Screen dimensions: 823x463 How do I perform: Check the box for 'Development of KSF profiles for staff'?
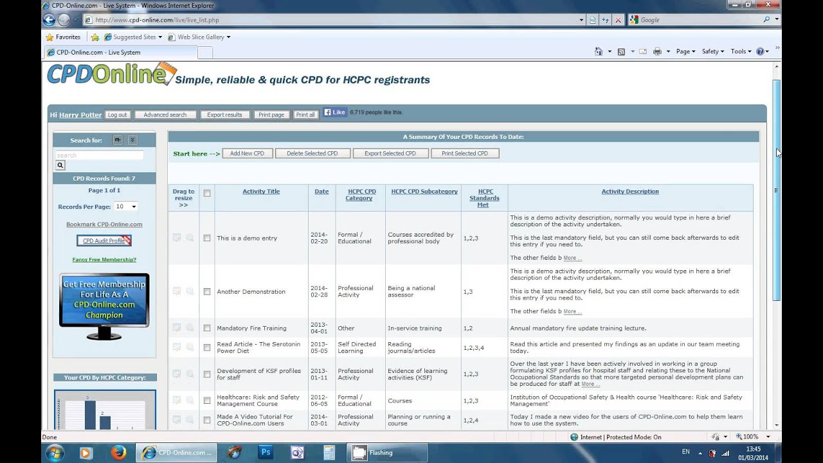point(207,374)
